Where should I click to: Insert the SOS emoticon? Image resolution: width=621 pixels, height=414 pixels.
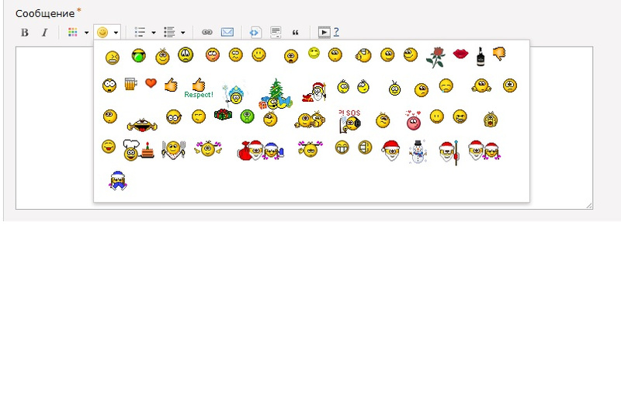(349, 121)
